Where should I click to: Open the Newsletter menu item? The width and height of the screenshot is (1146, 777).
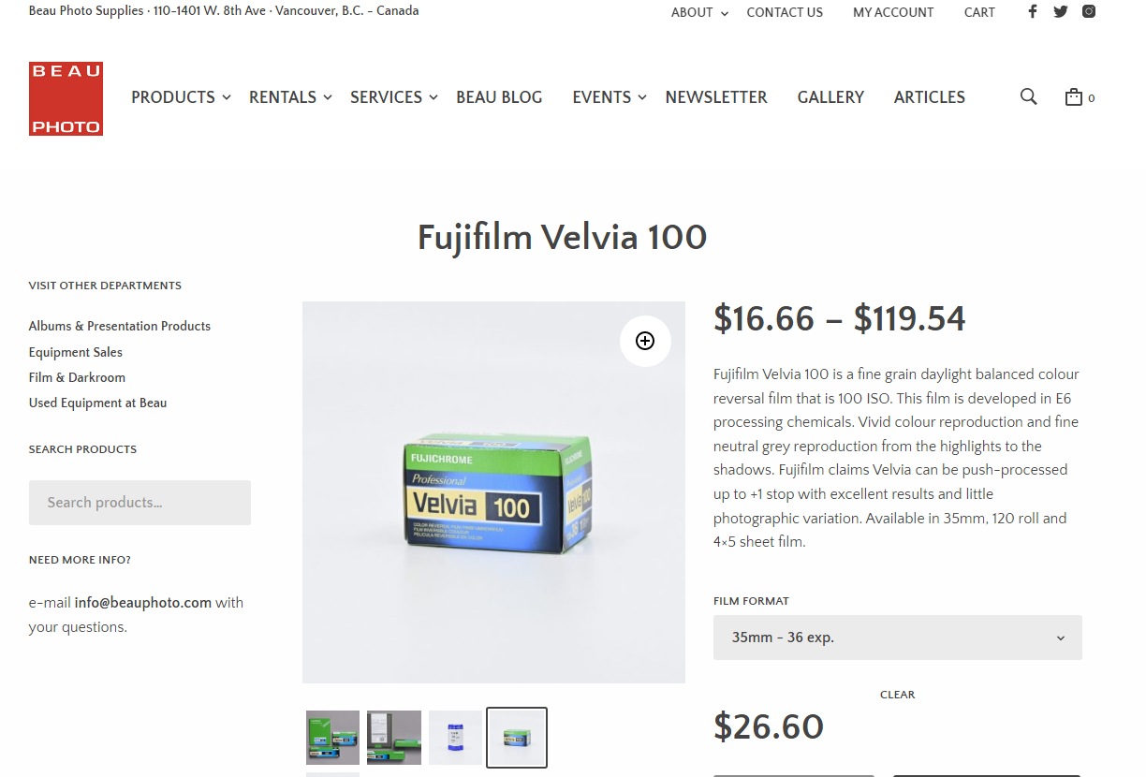click(716, 97)
